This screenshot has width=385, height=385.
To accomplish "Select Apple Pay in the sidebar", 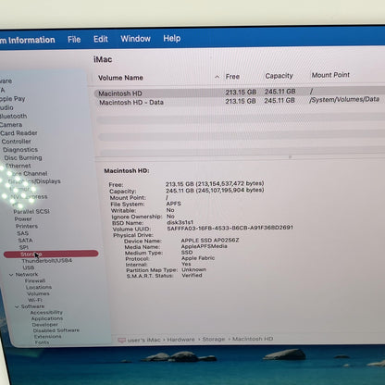I will (x=13, y=99).
